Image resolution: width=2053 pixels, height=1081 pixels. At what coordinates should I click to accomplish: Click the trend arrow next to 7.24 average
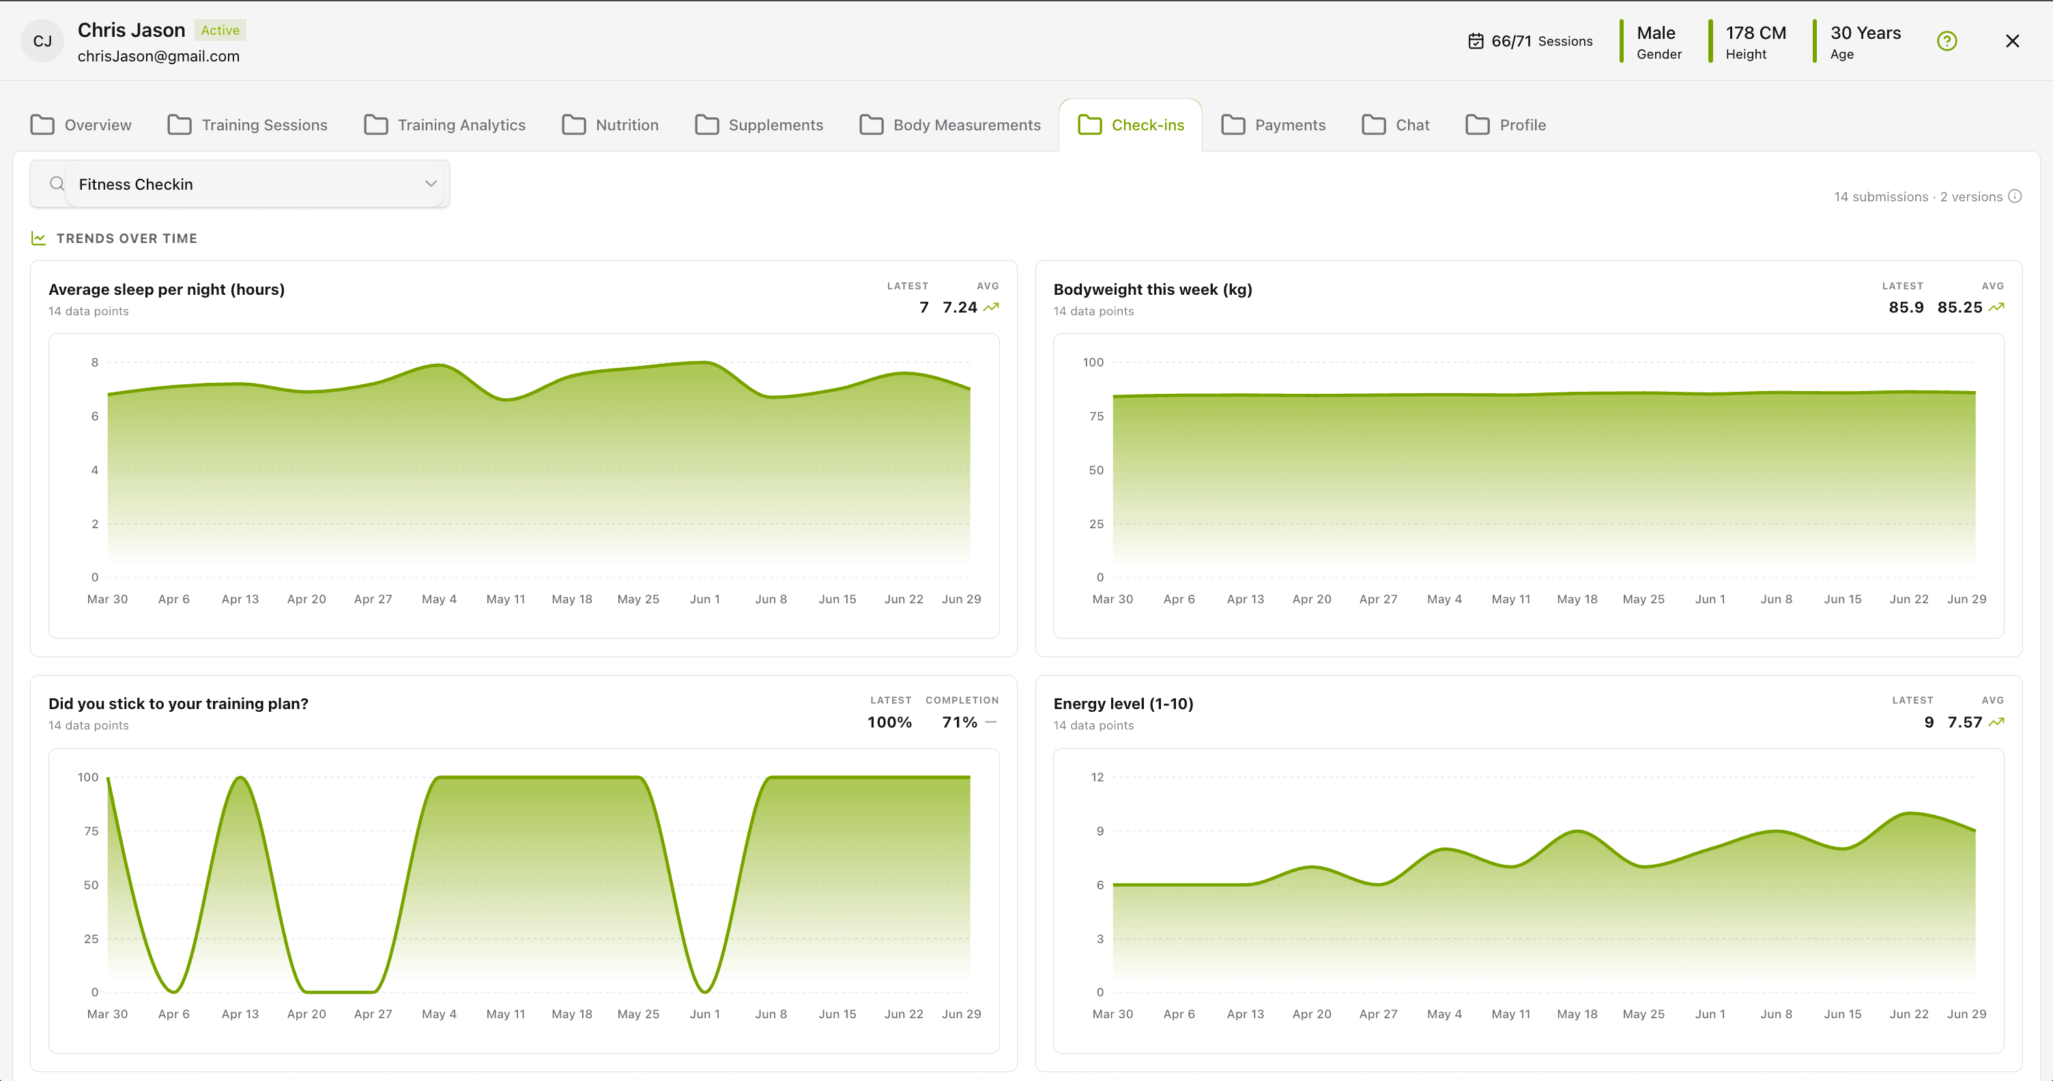point(990,308)
